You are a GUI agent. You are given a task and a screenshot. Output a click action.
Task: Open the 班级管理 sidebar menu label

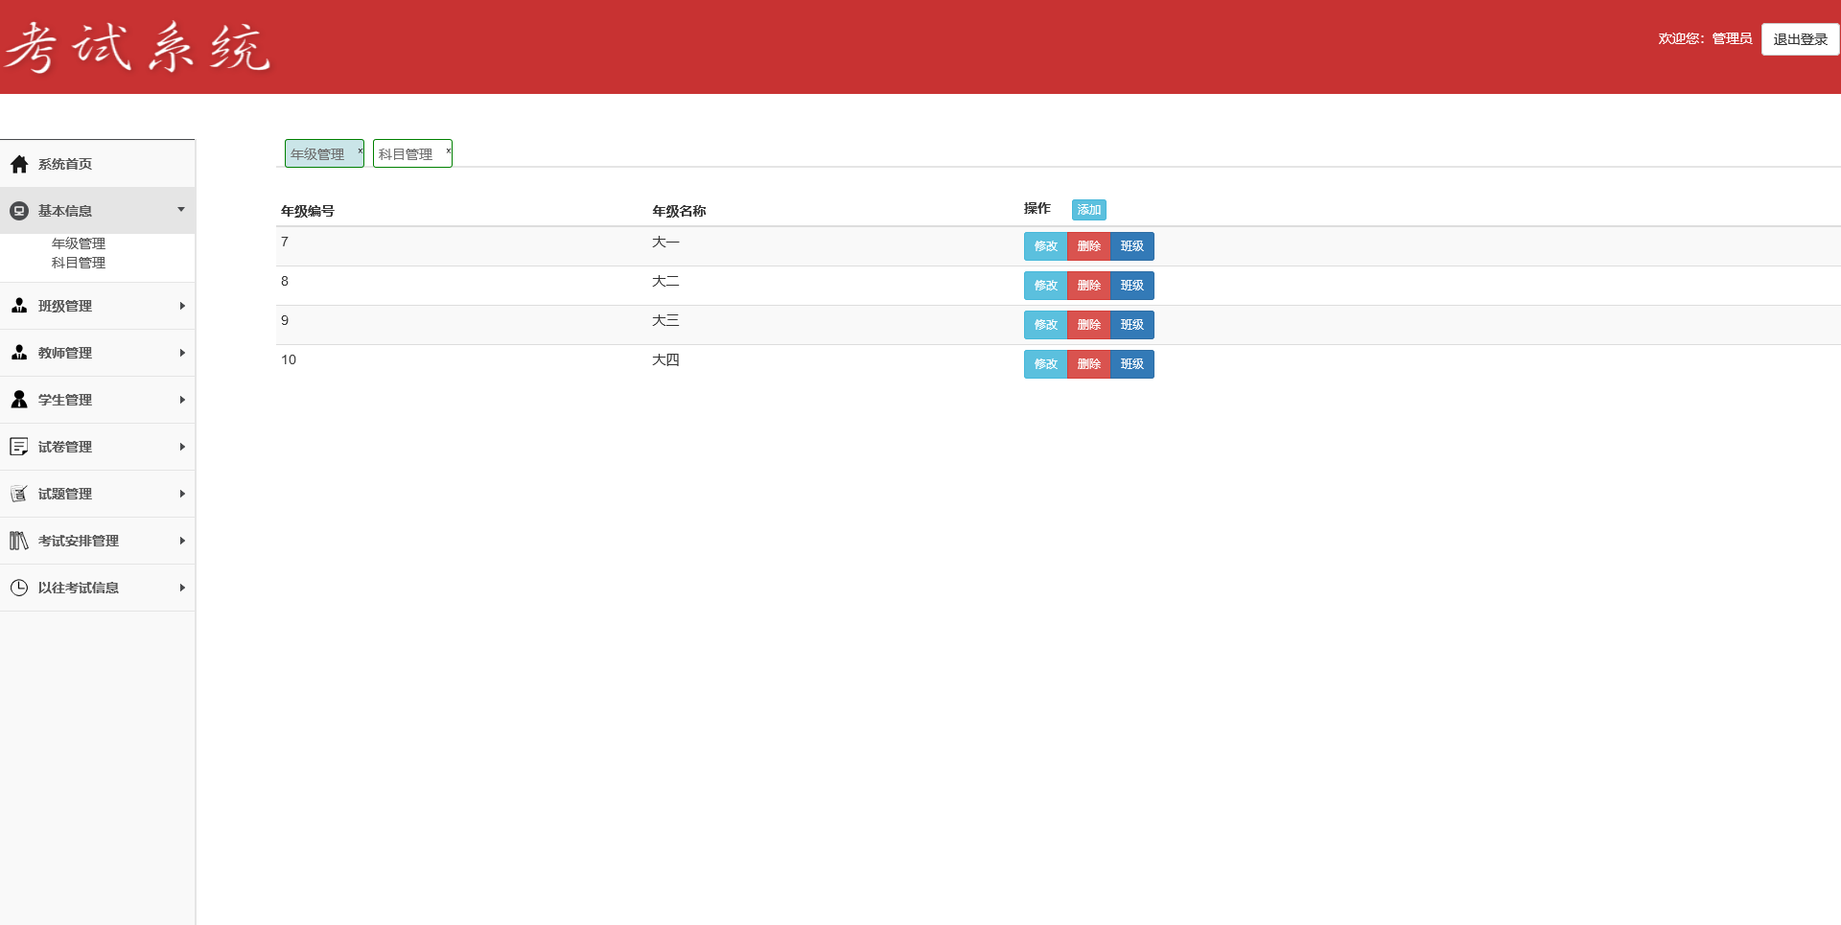[x=65, y=306]
